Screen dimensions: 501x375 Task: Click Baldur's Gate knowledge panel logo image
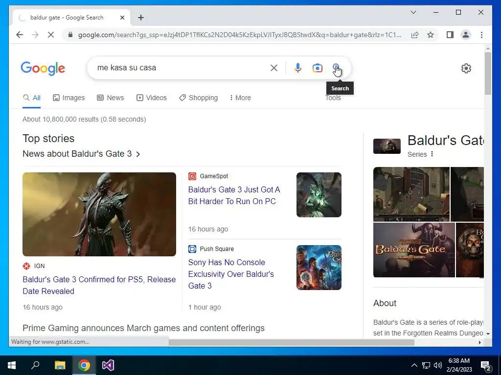(x=387, y=146)
